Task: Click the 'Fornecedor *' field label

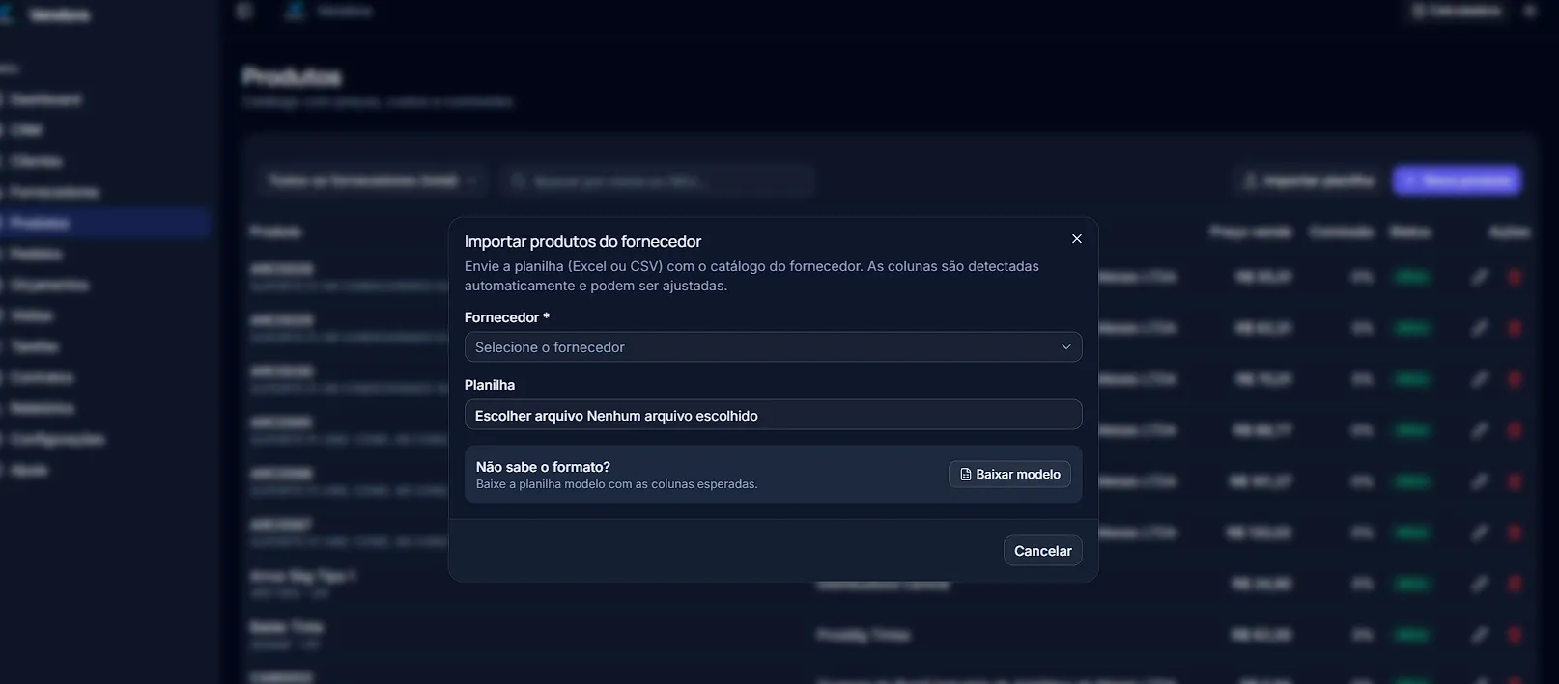Action: point(507,317)
